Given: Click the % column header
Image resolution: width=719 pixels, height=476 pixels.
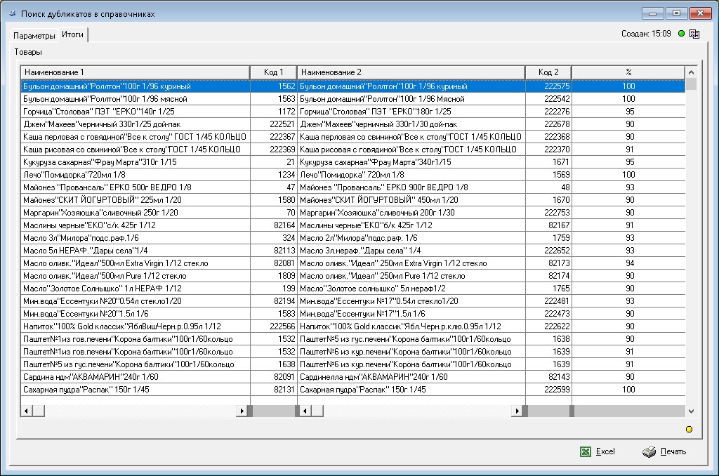Looking at the screenshot, I should pyautogui.click(x=628, y=72).
